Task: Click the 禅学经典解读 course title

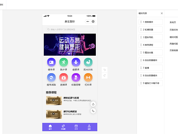Action: [70, 111]
